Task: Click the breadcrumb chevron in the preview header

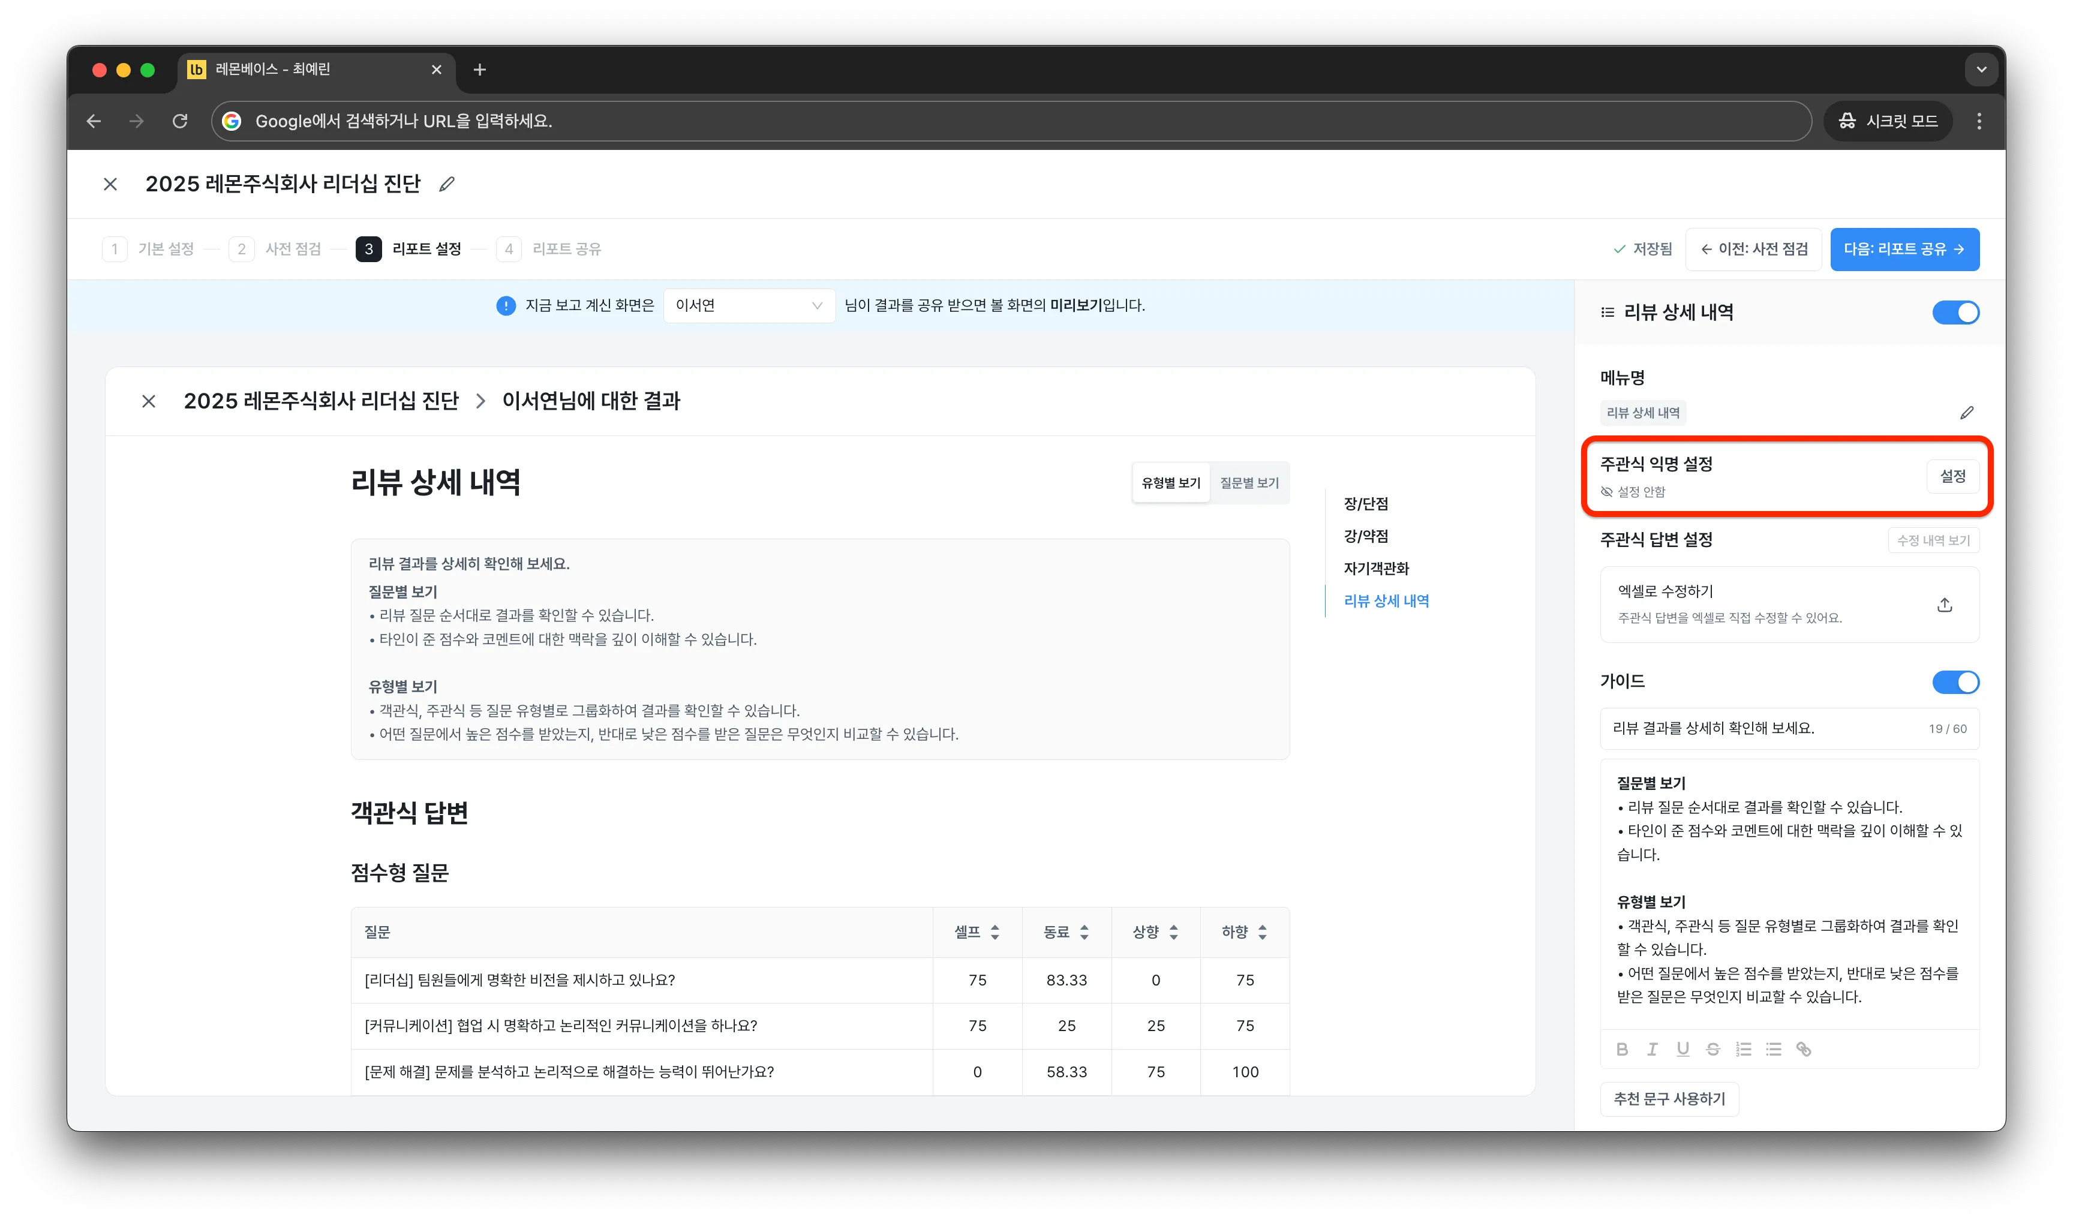Action: click(x=480, y=401)
